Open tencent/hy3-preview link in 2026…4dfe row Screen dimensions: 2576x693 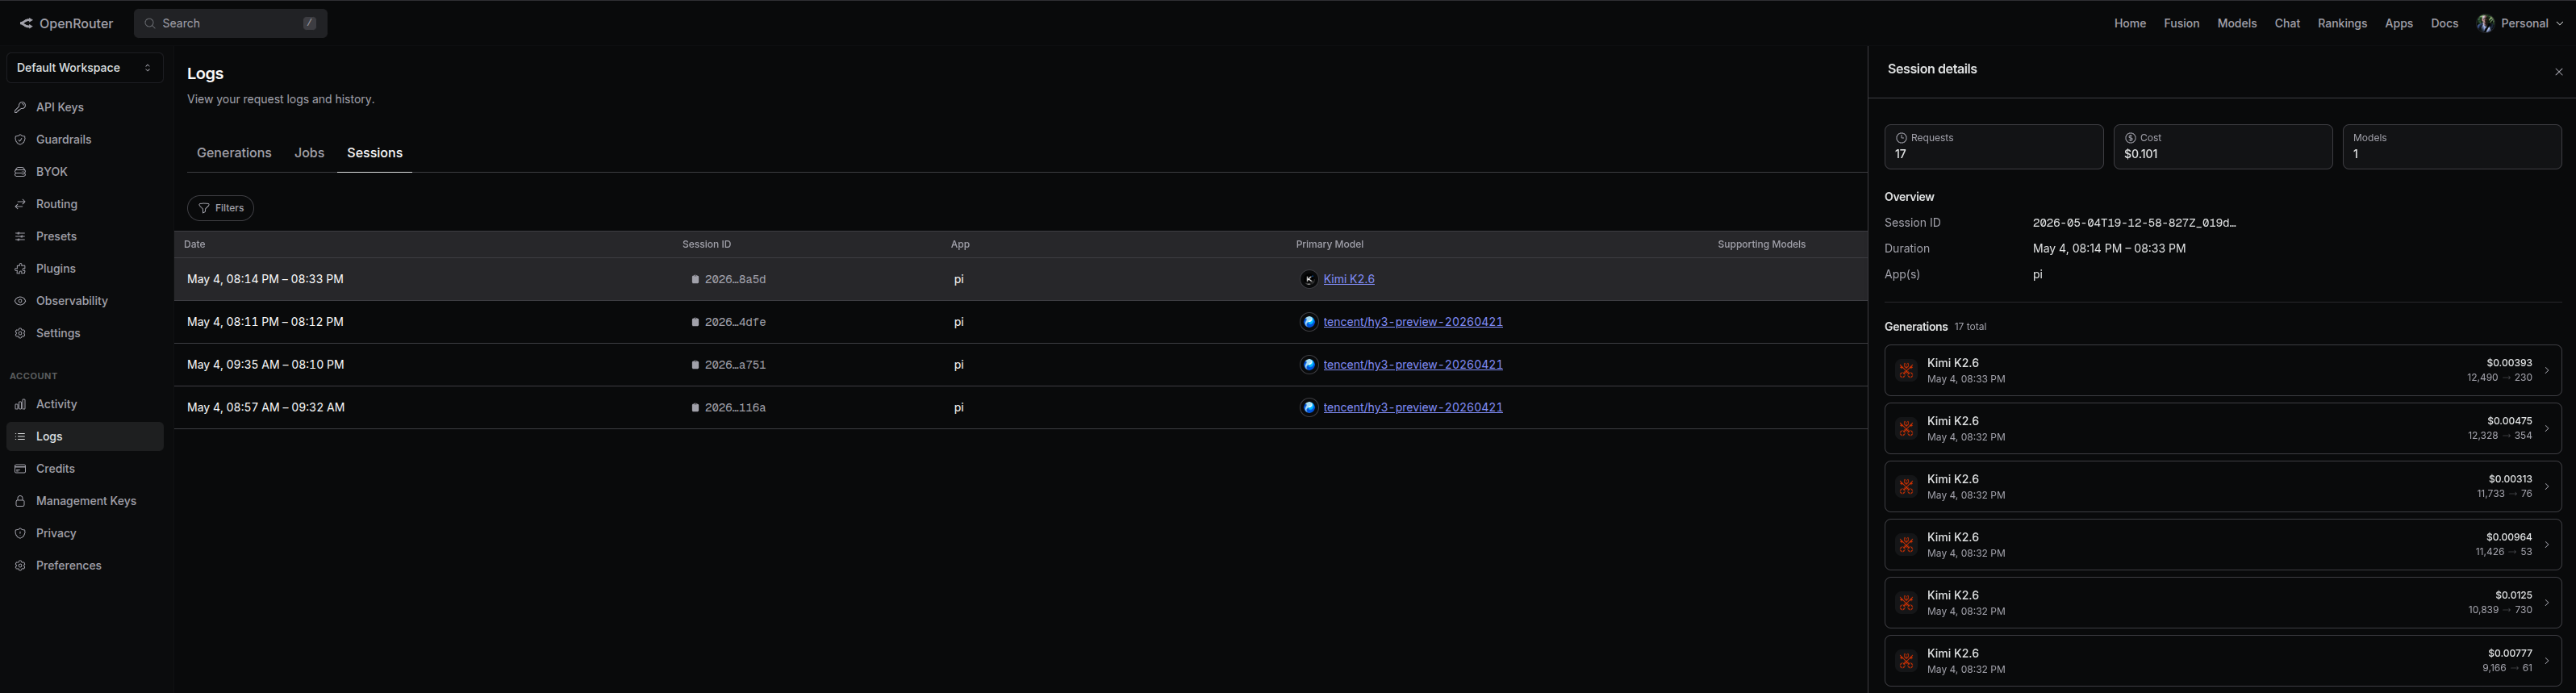[x=1412, y=322]
